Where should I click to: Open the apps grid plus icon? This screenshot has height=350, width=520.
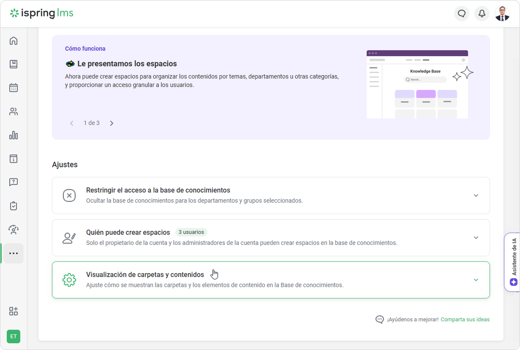[x=14, y=311]
